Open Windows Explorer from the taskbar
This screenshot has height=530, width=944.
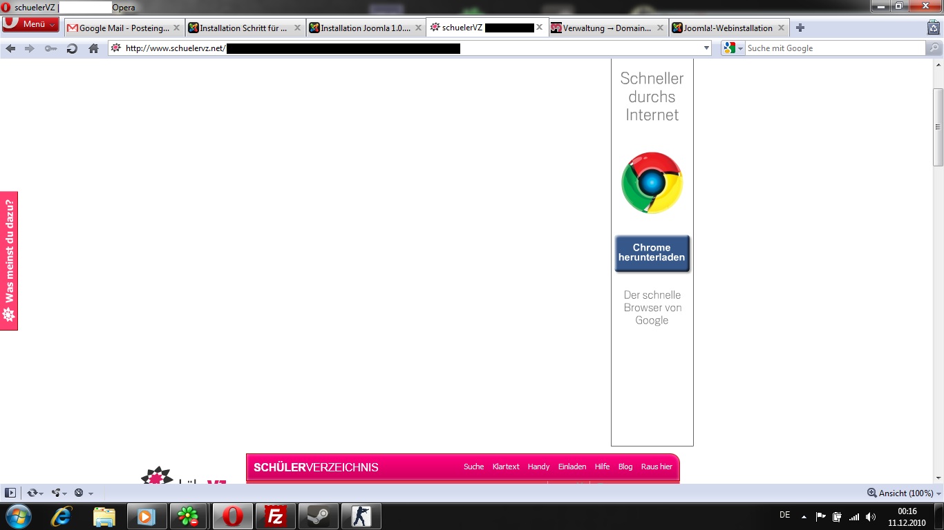coord(104,516)
